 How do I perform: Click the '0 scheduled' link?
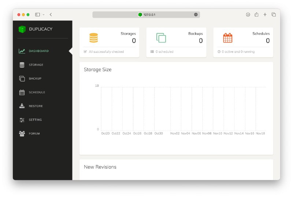164,52
